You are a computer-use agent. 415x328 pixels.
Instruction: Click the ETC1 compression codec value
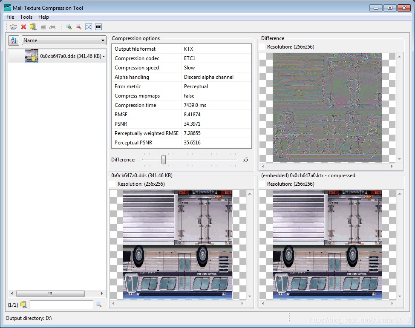[x=190, y=58]
